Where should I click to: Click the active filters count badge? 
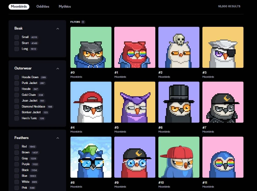tap(83, 22)
